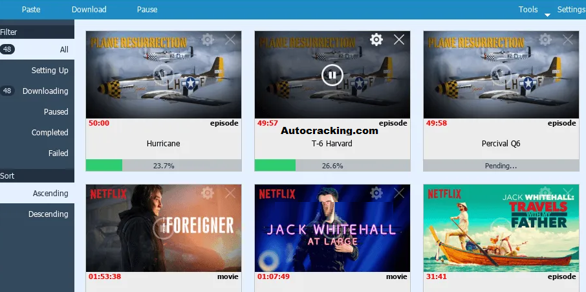Select the Hurricane title text
Viewport: 586px width, 292px height.
[164, 144]
